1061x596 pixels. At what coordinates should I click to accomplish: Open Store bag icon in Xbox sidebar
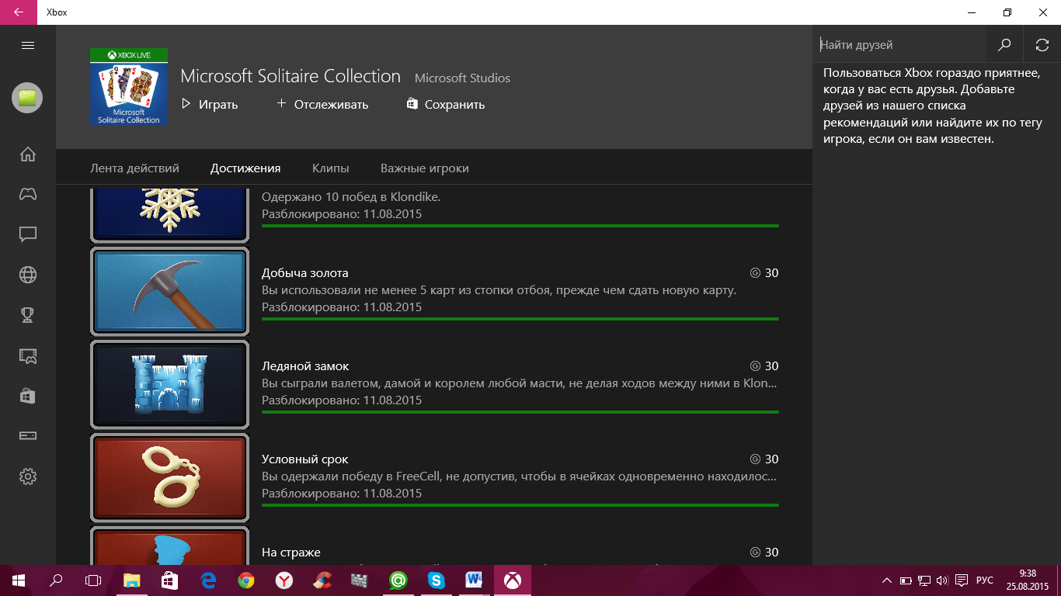28,396
